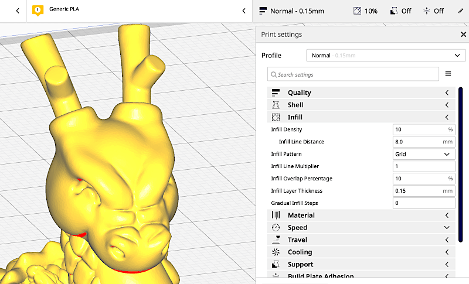Click the Infill section header label
The height and width of the screenshot is (284, 469).
point(295,117)
